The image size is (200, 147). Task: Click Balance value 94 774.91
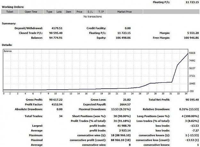[56, 38]
